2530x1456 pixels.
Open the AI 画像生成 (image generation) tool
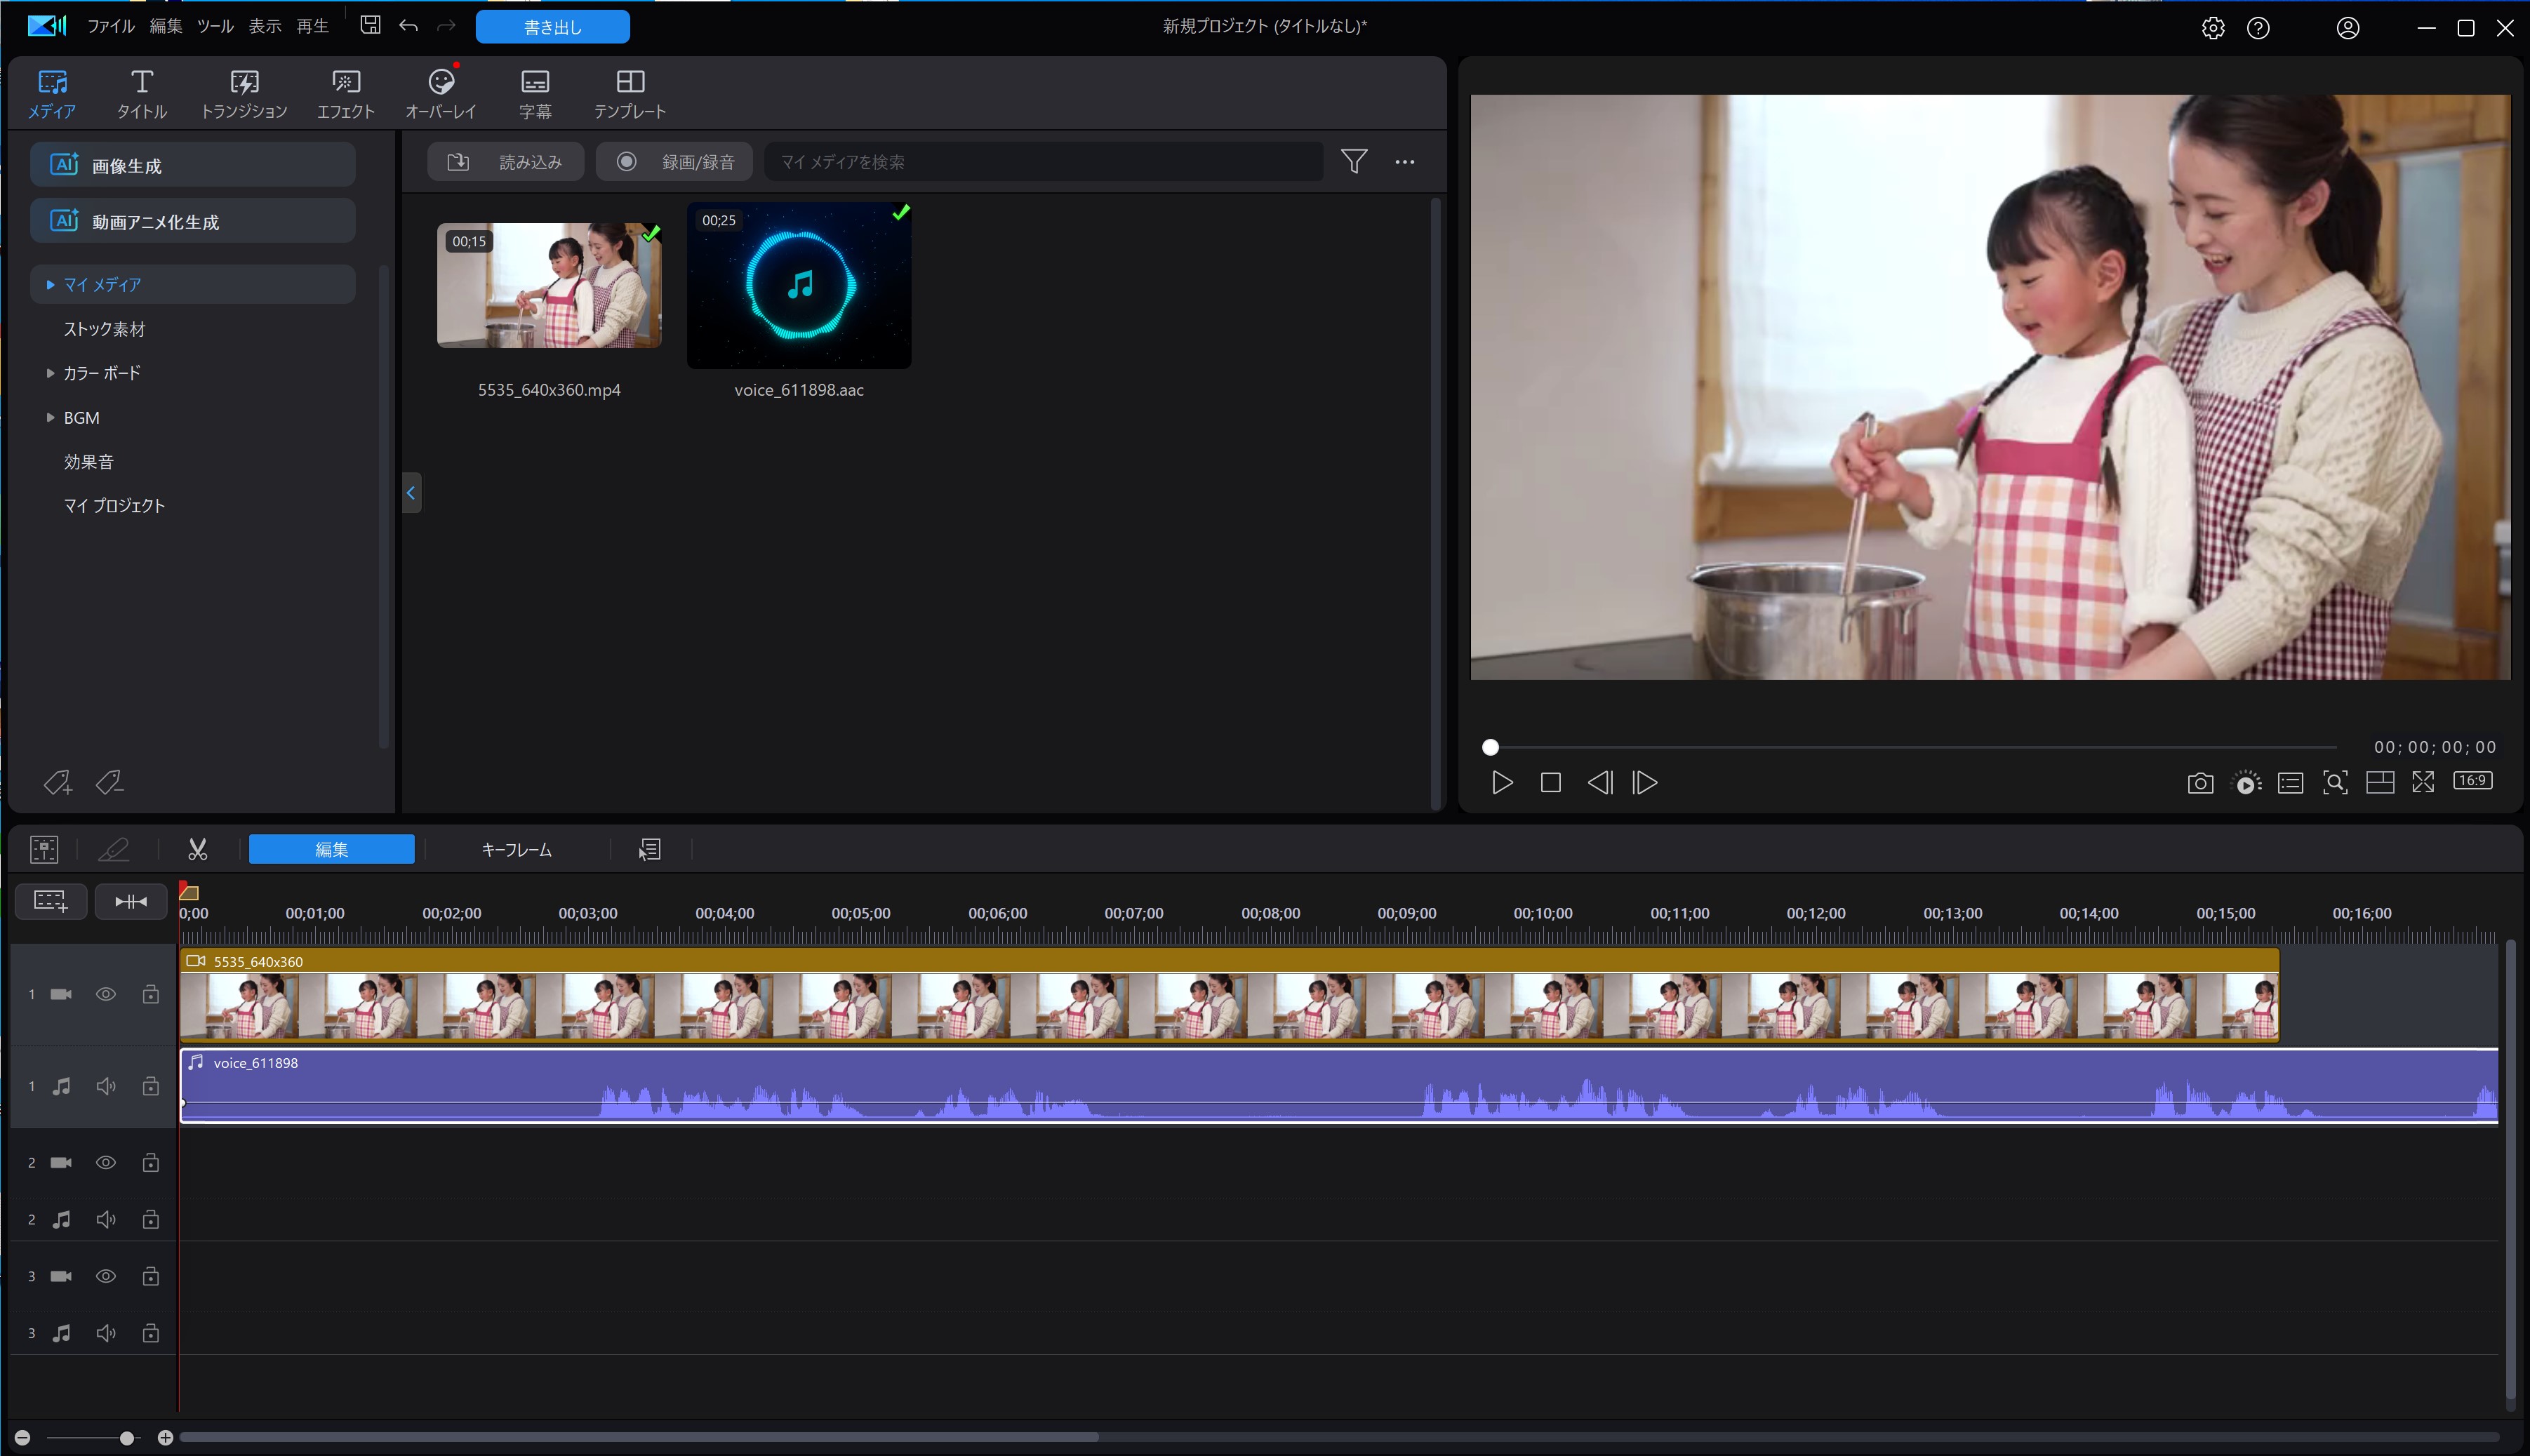193,165
